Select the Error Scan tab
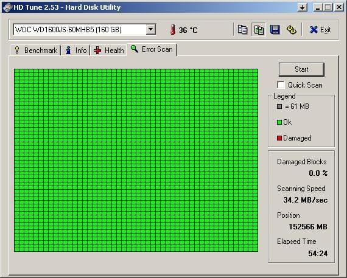347x278 pixels. (x=152, y=49)
